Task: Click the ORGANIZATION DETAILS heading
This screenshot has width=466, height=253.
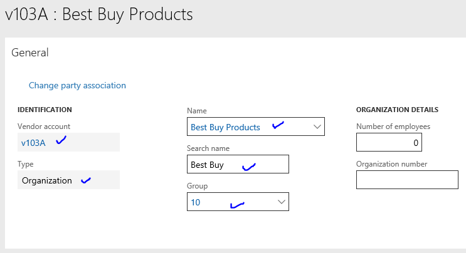Action: click(x=397, y=110)
